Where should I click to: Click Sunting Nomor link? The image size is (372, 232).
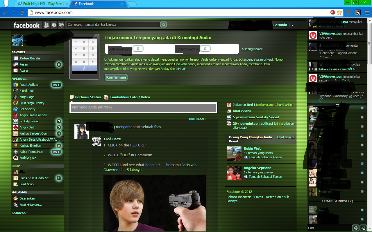pyautogui.click(x=252, y=49)
